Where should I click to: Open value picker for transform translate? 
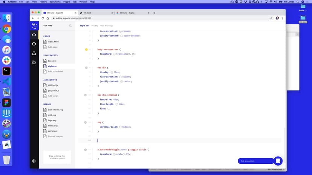114,54
